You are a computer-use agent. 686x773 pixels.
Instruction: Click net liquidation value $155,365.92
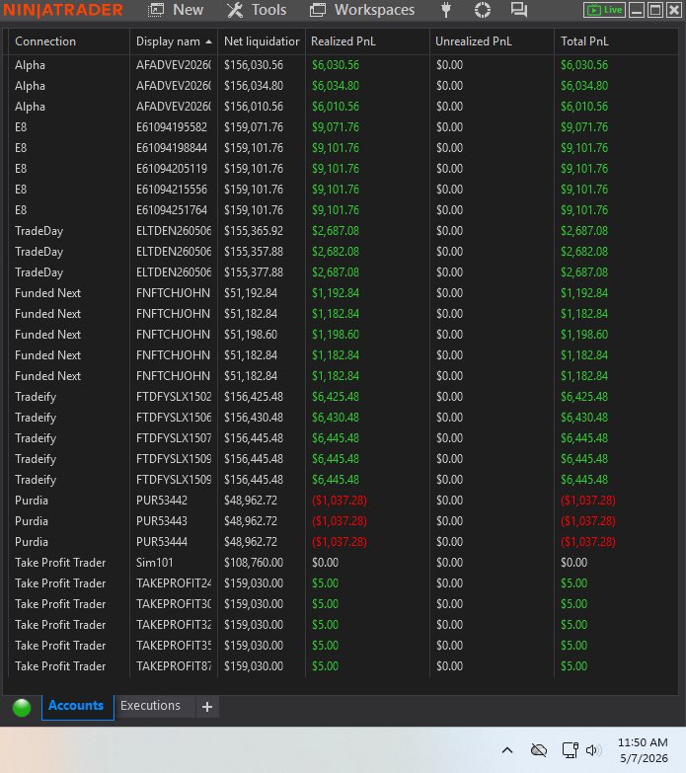coord(254,231)
